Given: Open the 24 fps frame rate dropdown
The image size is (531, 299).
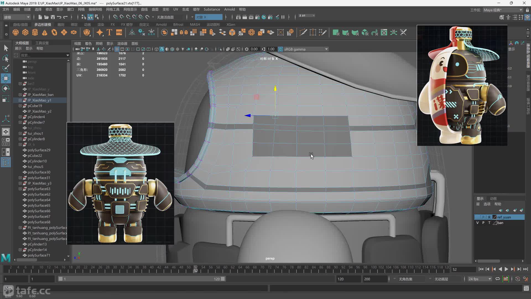Looking at the screenshot, I should click(x=480, y=279).
